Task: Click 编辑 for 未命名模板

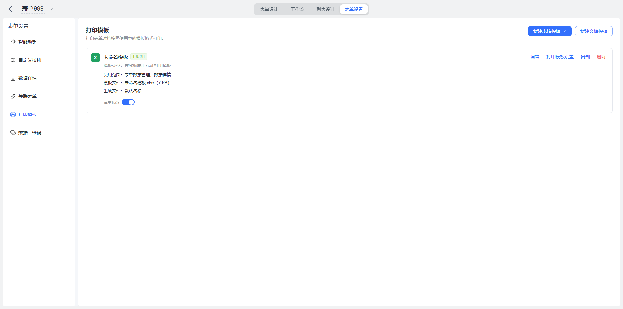Action: (535, 57)
